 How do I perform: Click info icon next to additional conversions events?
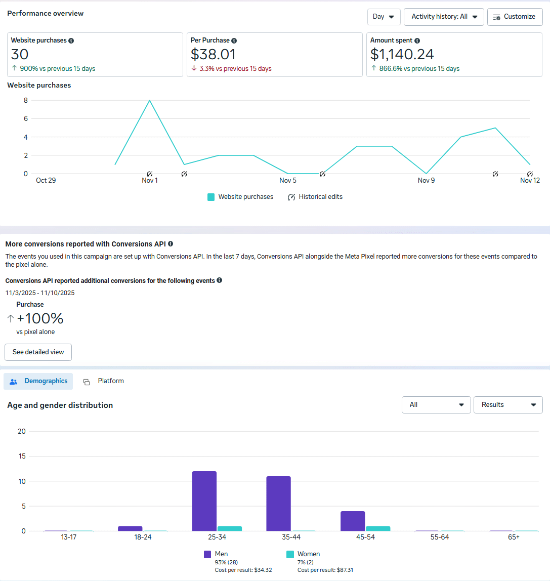[219, 280]
